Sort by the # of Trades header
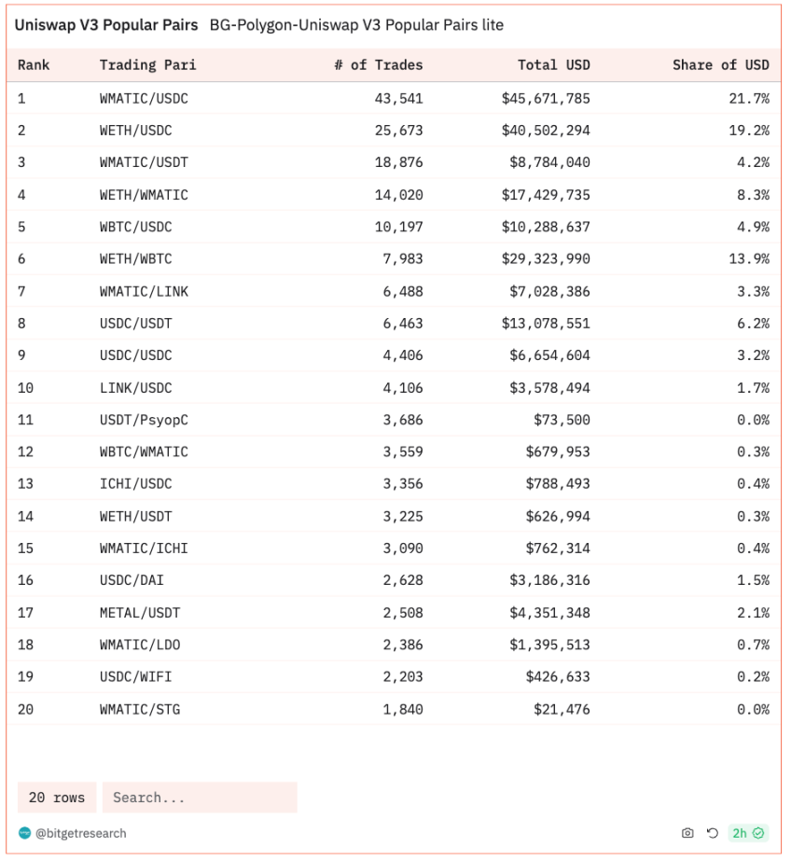 click(x=378, y=65)
